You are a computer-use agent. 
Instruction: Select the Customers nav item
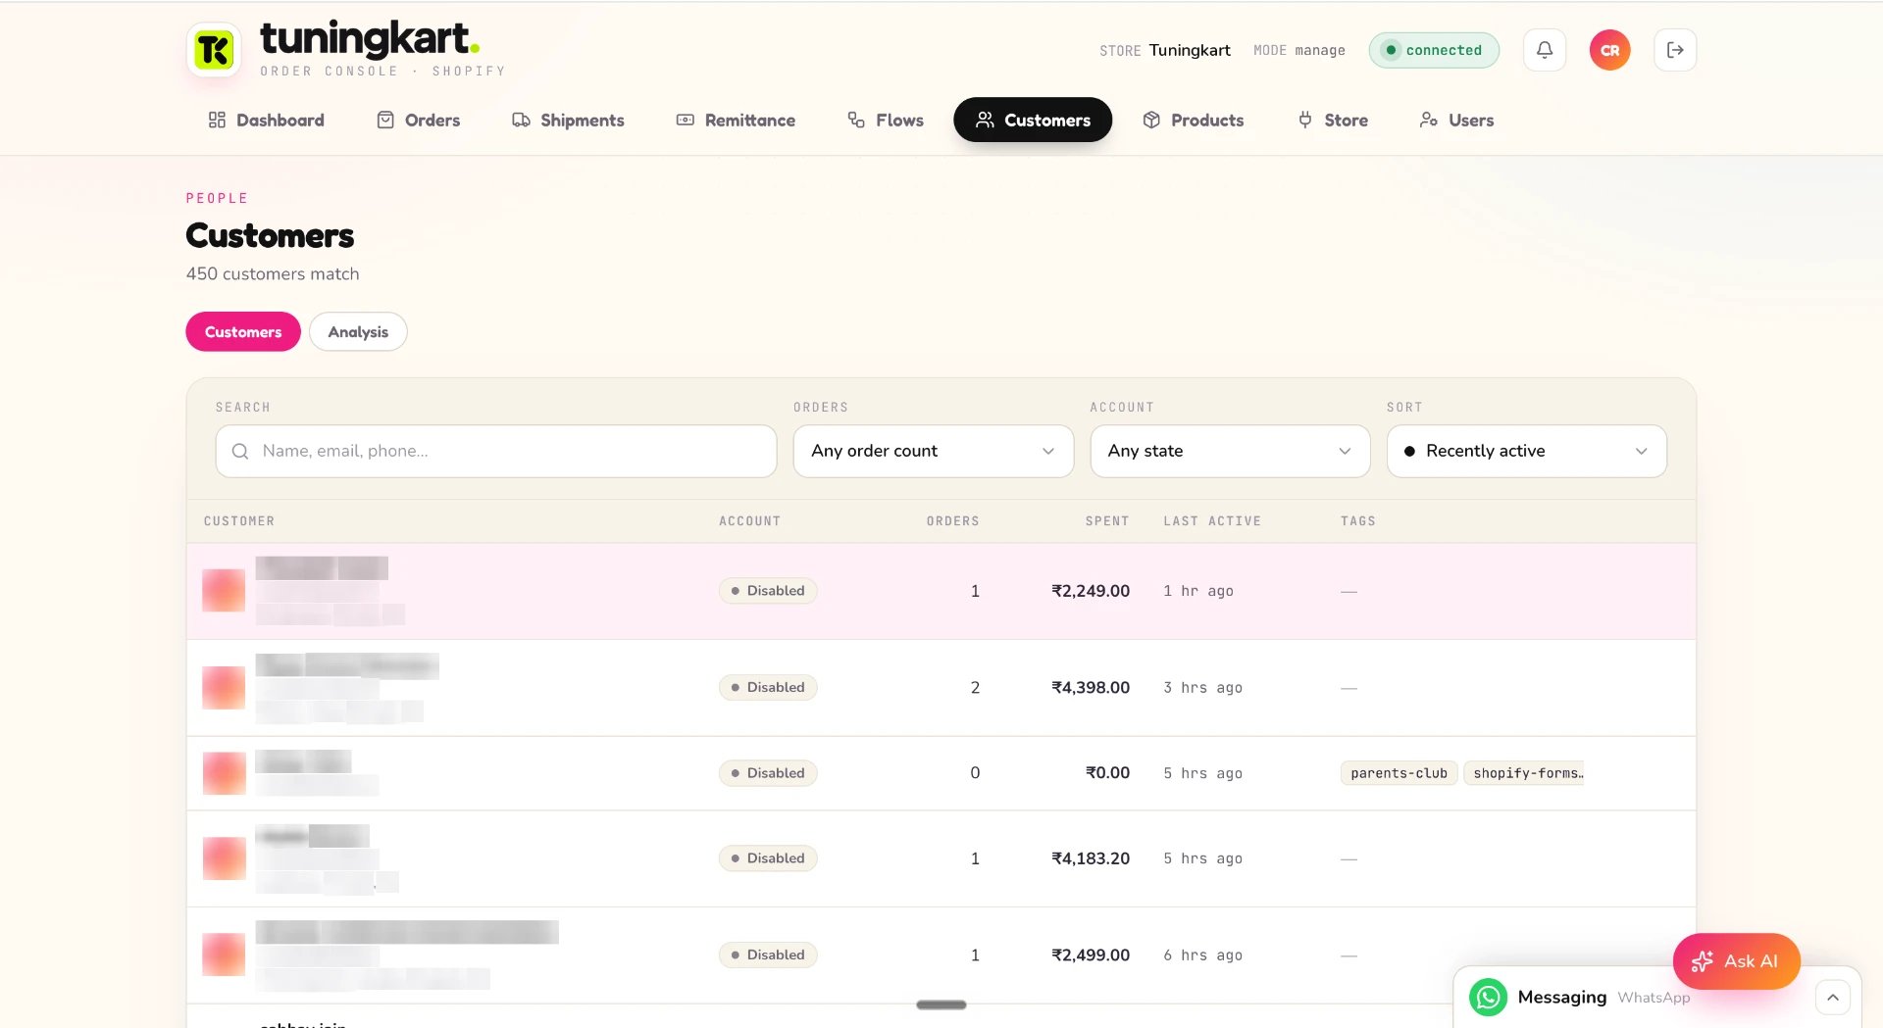(1033, 120)
